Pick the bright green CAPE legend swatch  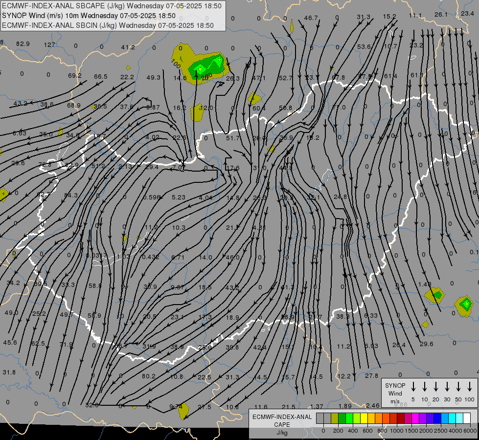point(349,418)
